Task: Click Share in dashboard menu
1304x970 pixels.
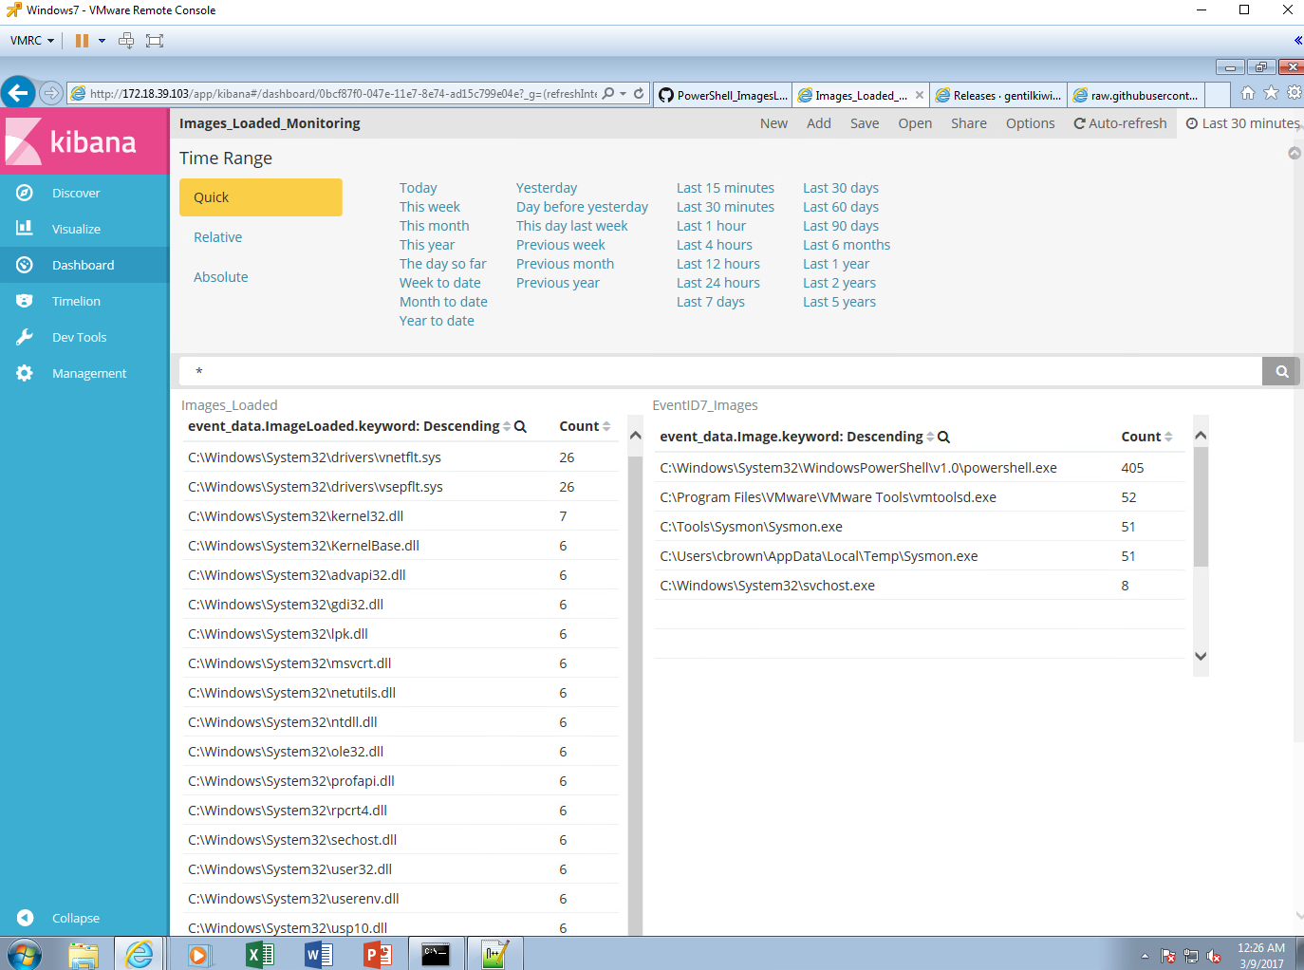Action: pos(969,123)
